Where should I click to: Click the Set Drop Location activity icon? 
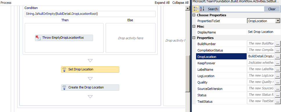click(x=64, y=69)
